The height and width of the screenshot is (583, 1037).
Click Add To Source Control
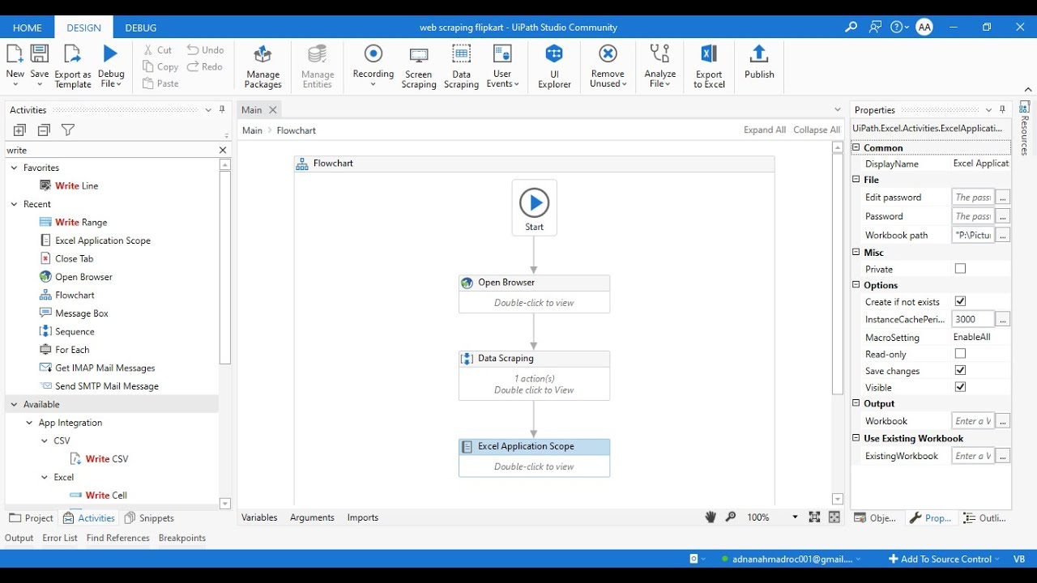[944, 559]
